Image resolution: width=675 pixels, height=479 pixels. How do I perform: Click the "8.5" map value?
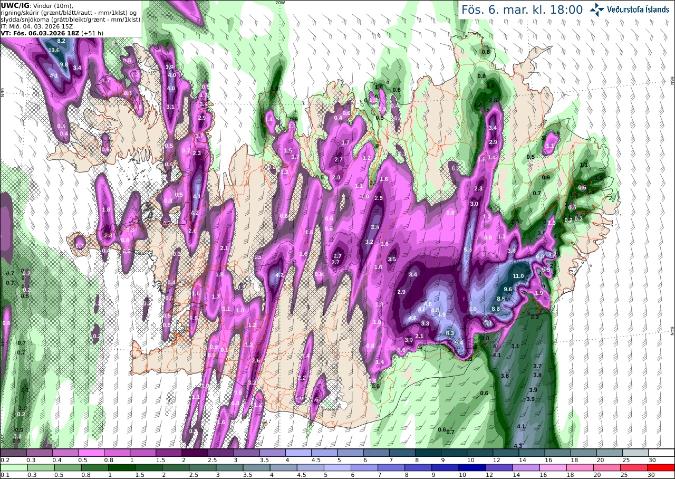point(501,299)
